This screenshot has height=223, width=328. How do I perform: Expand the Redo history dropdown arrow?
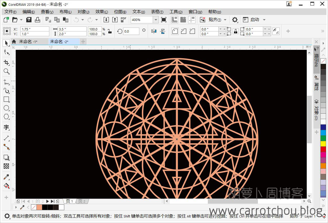(x=96, y=20)
